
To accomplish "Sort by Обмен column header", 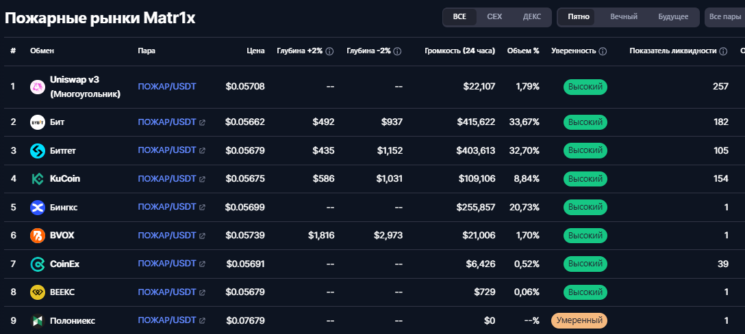I will coord(42,51).
